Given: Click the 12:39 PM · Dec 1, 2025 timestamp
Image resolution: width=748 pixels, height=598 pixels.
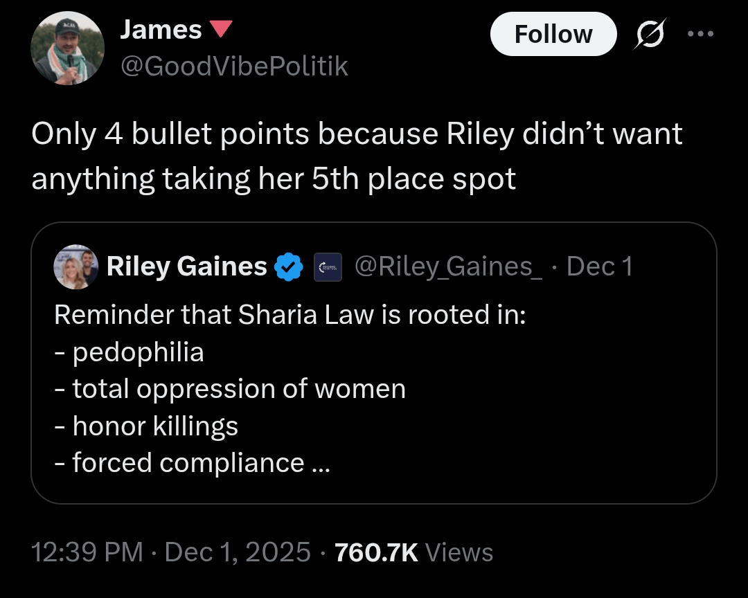Looking at the screenshot, I should click(171, 552).
